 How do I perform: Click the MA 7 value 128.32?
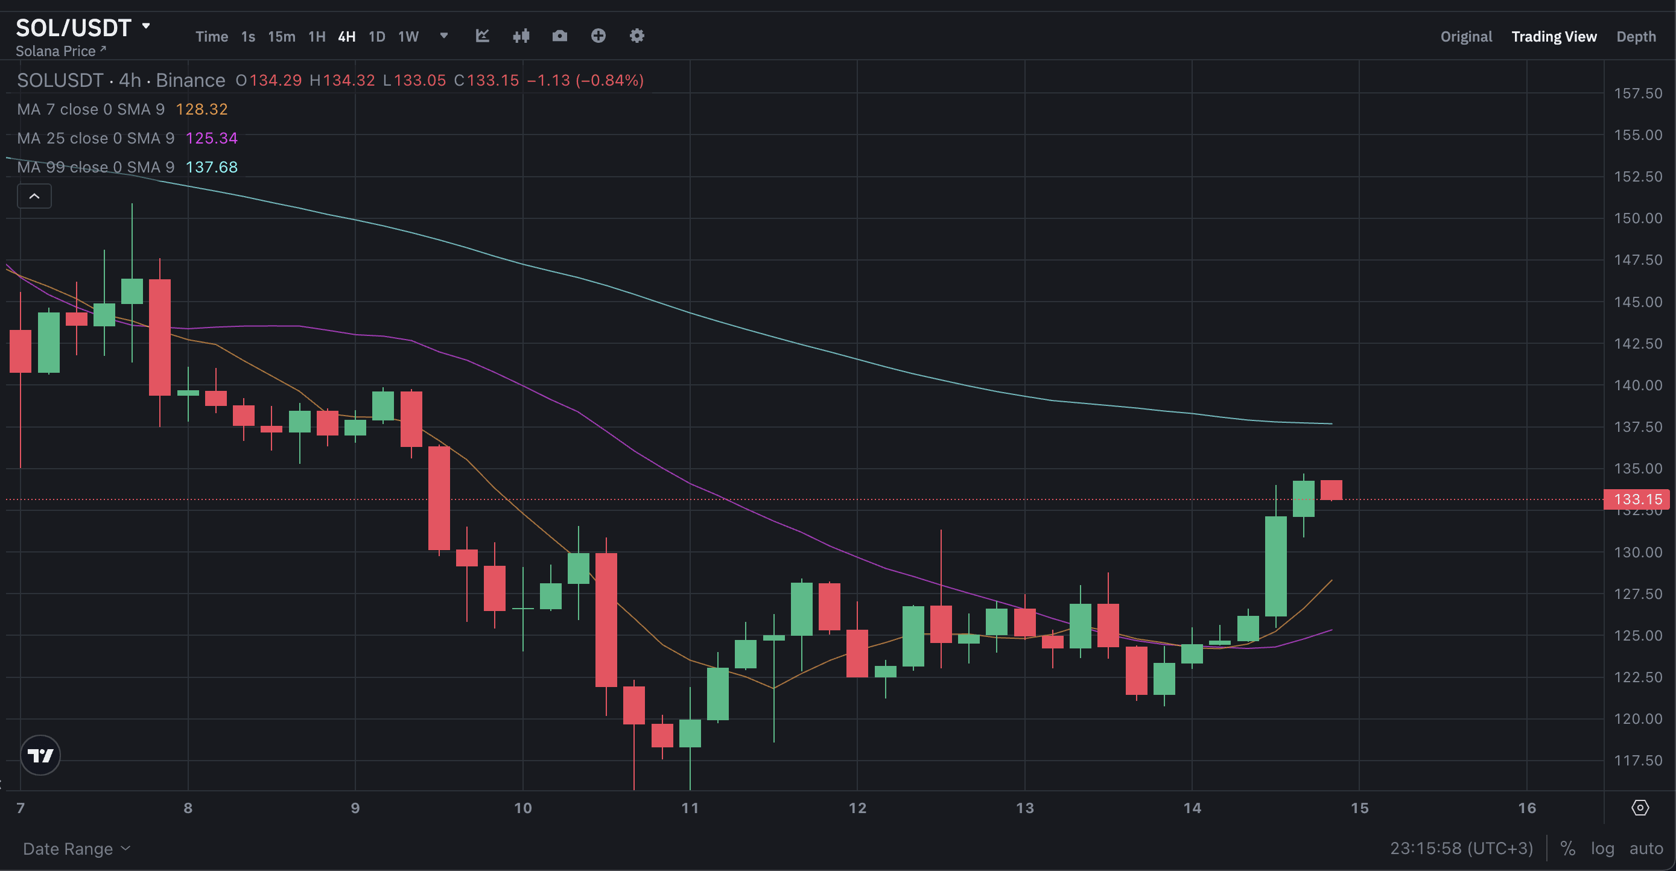point(202,109)
